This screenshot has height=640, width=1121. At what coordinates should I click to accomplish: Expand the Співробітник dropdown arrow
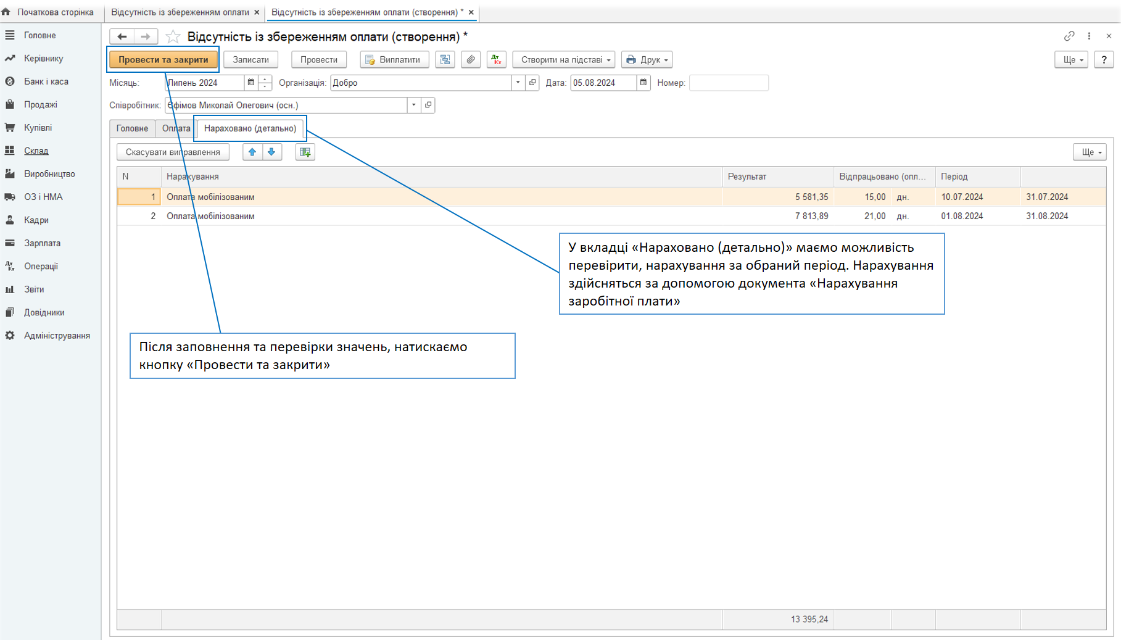[x=414, y=105]
